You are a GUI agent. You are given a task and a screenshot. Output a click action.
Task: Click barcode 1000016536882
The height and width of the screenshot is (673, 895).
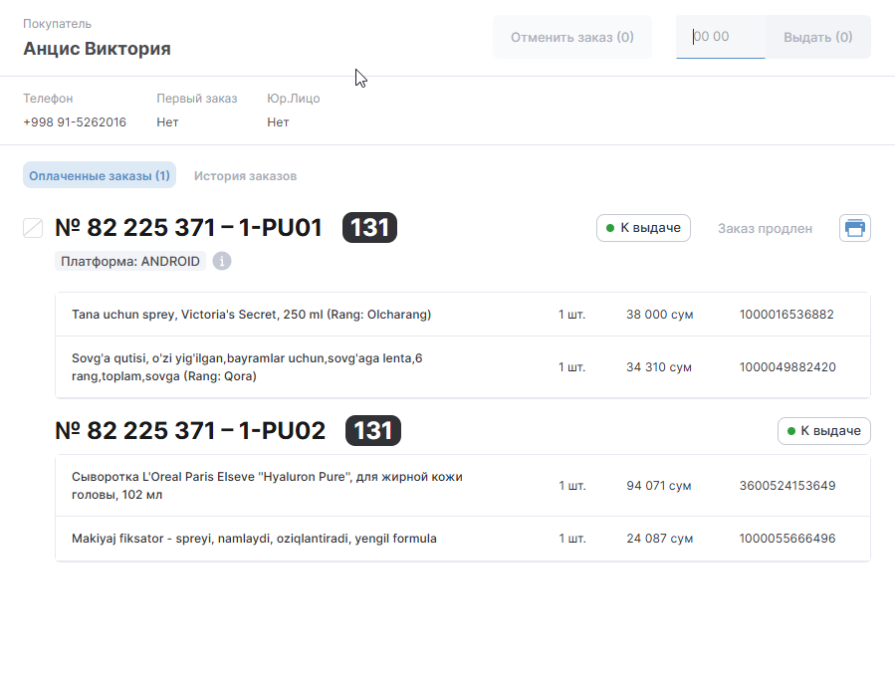(x=786, y=315)
